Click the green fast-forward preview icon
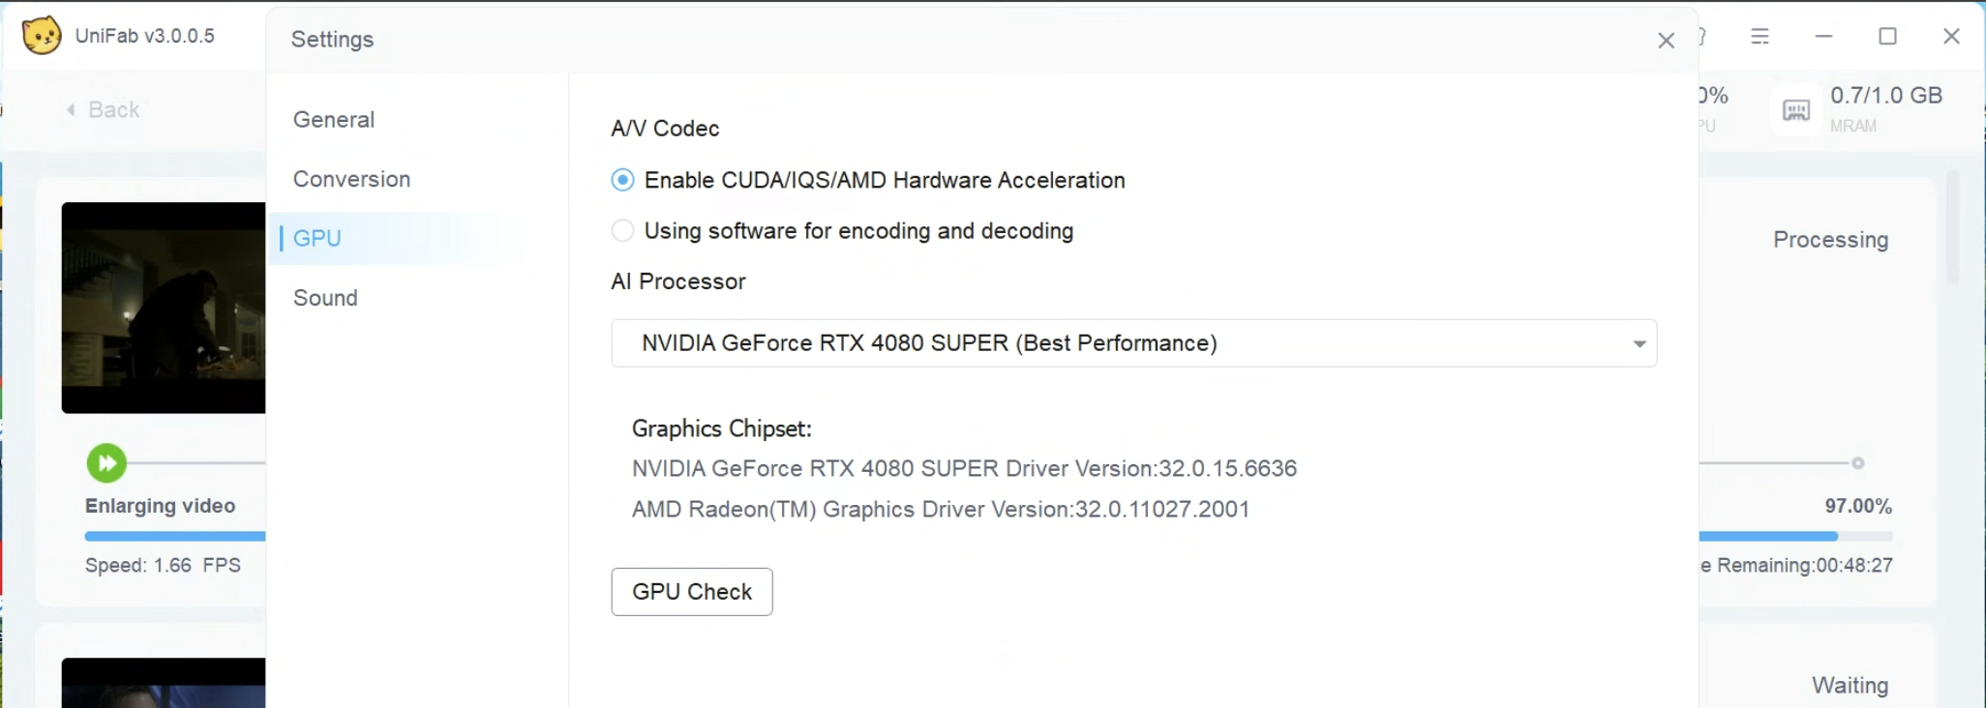 click(x=106, y=463)
